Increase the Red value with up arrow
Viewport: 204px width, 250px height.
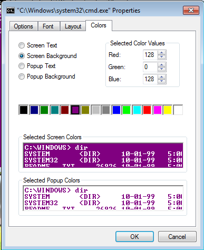point(162,53)
